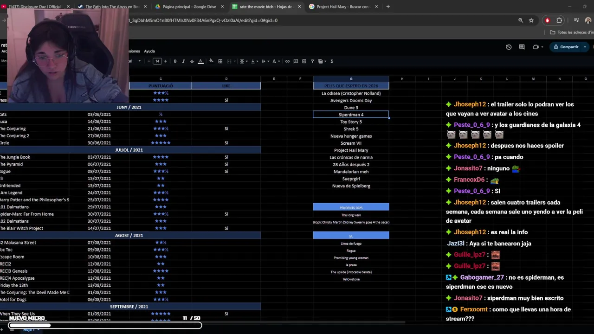594x334 pixels.
Task: Select the cell Harry Potter and the Philosopher's
Action: [34, 200]
